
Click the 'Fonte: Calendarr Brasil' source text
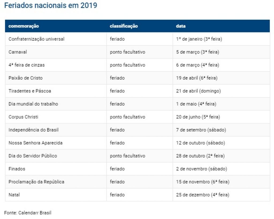28,213
